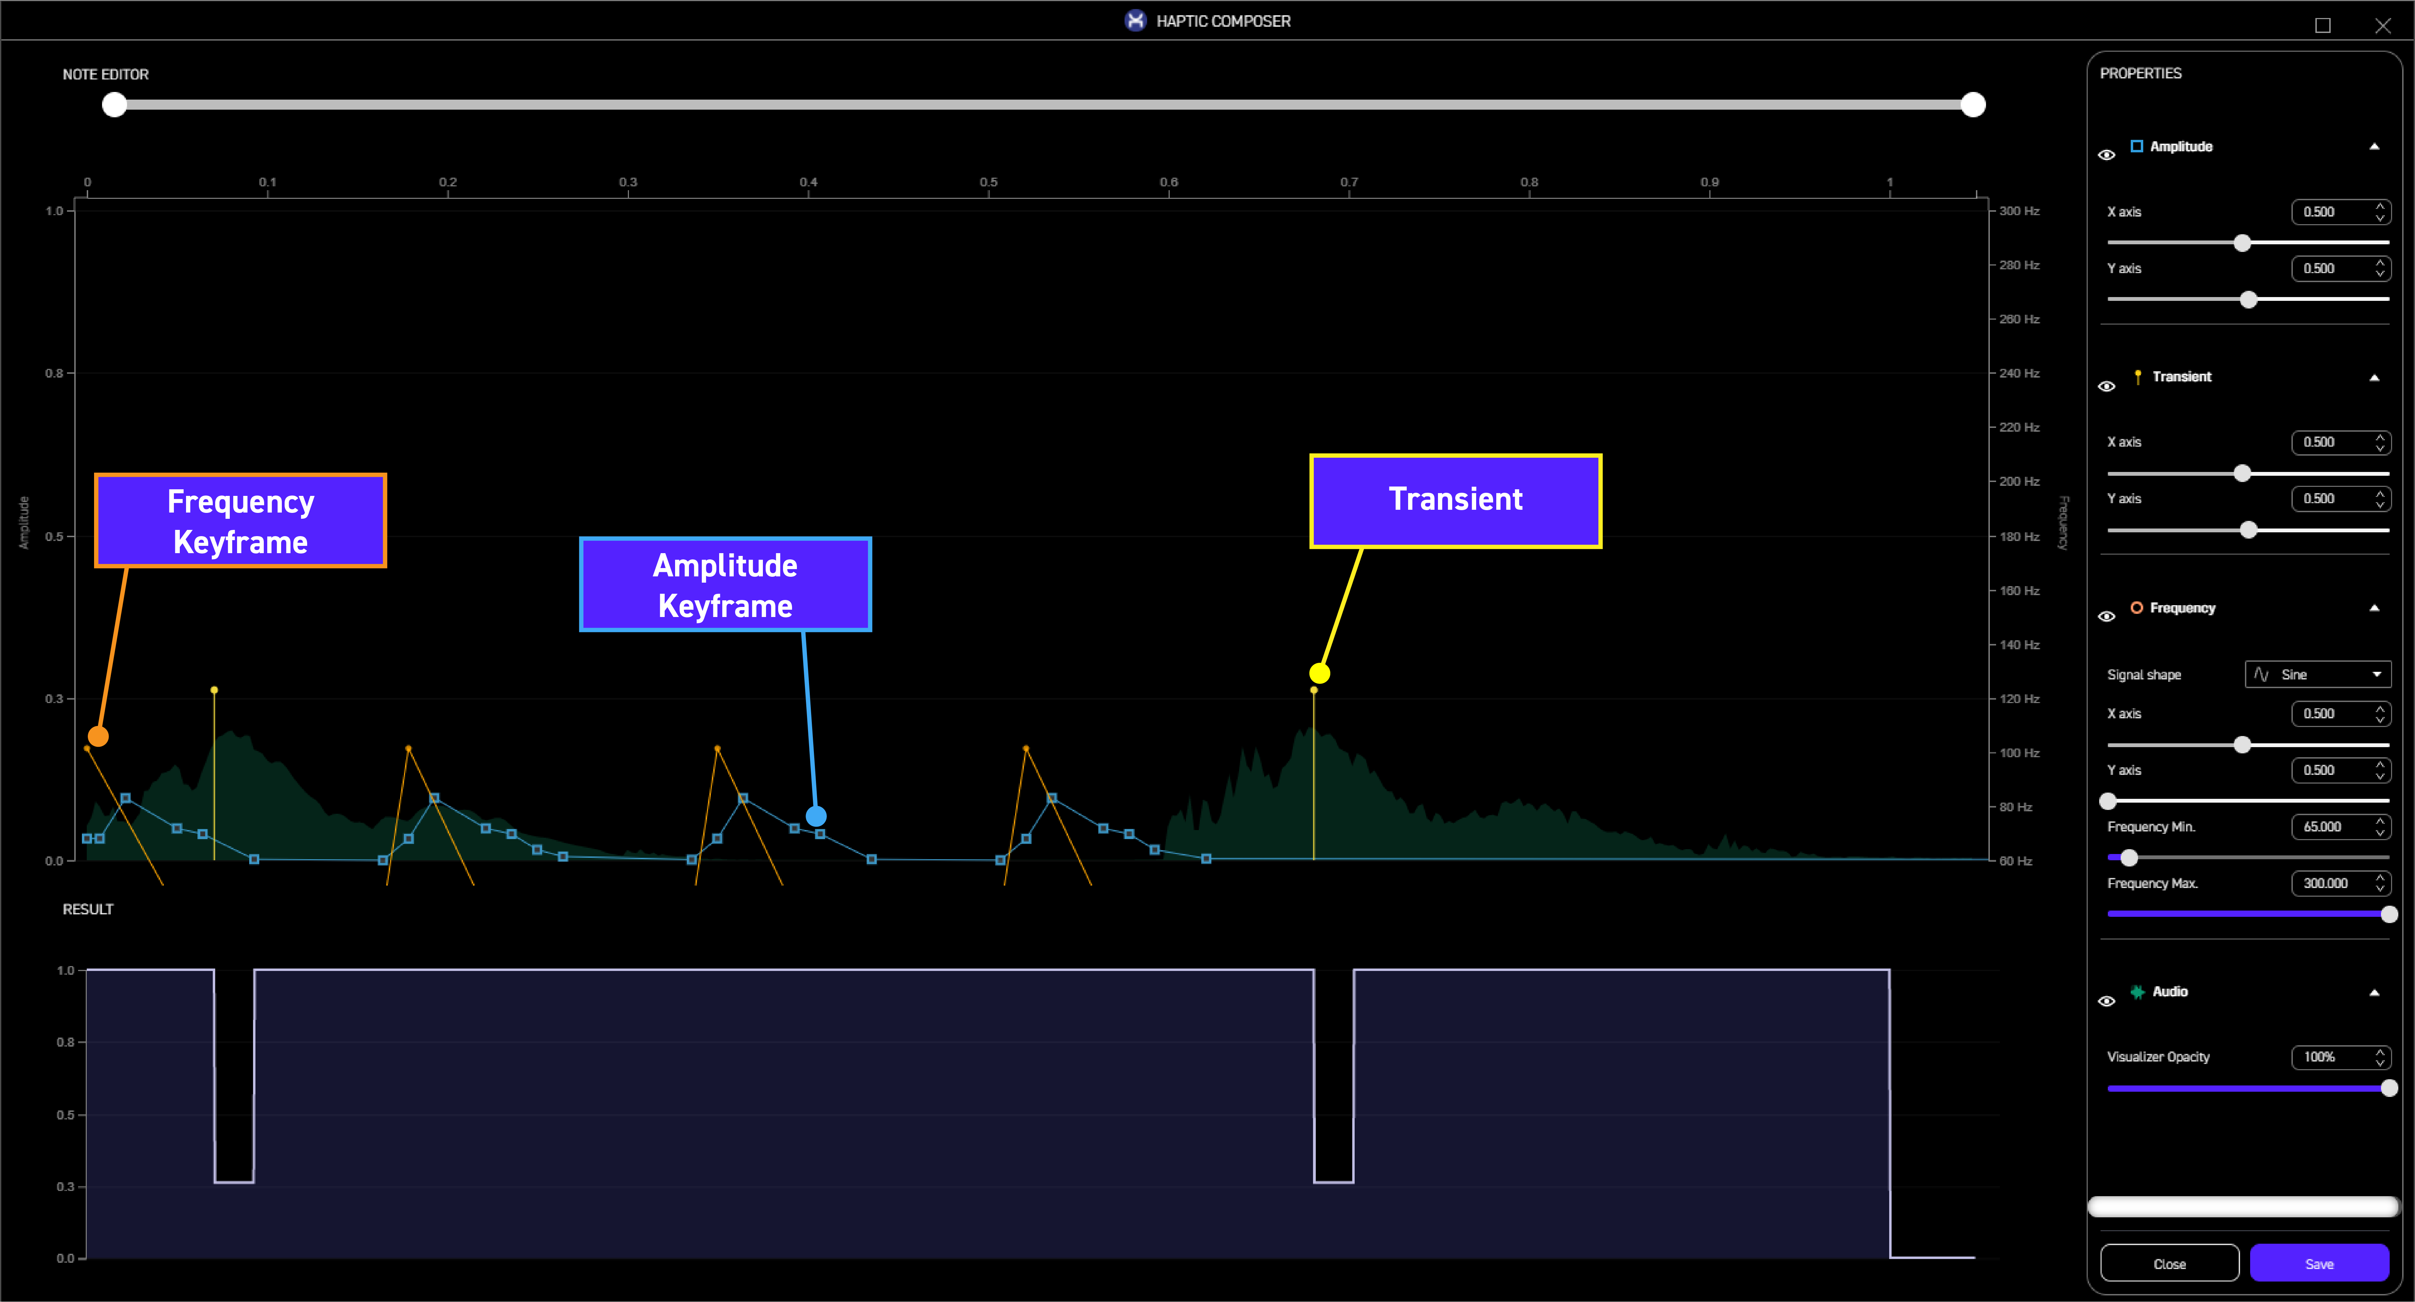The height and width of the screenshot is (1302, 2415).
Task: Click the sine wave shape icon
Action: click(x=2261, y=675)
